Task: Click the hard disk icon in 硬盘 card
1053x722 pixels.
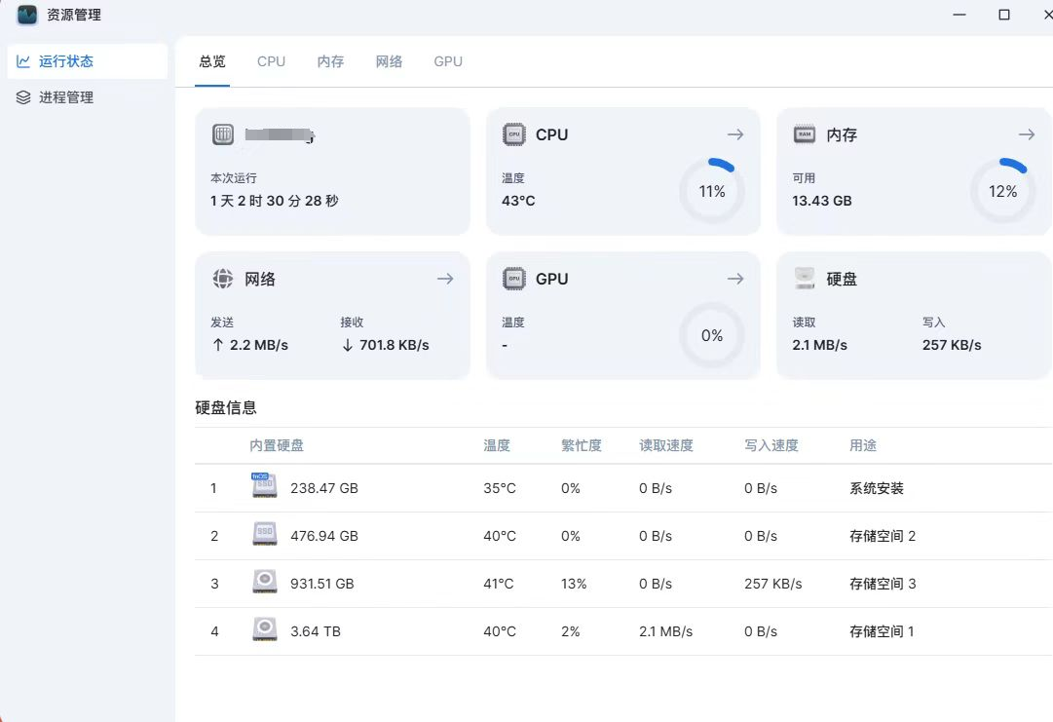Action: tap(805, 279)
